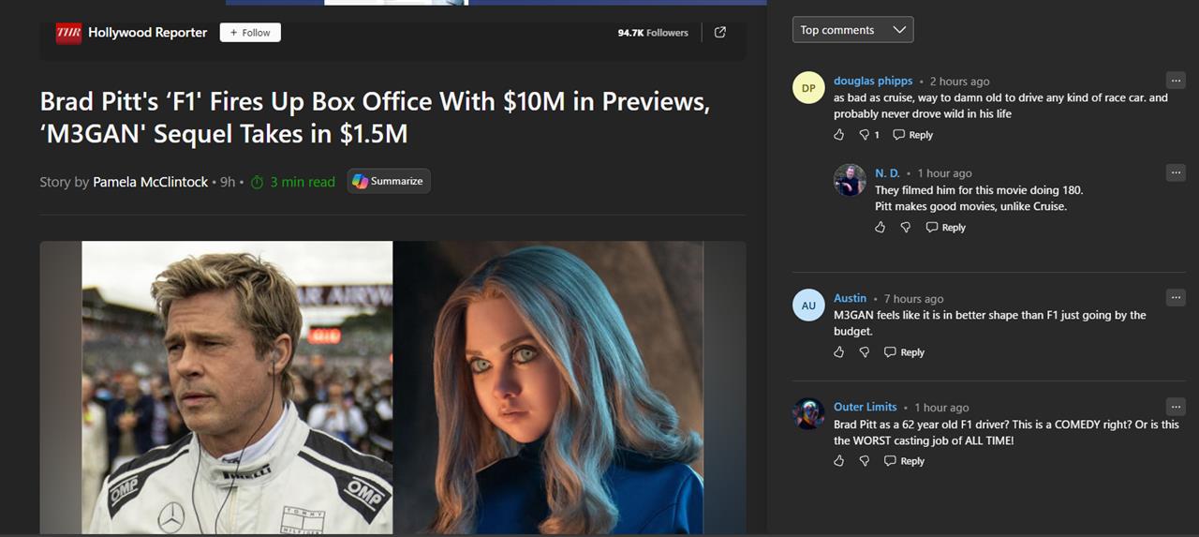Open the Top comments sort dropdown
Screen dimensions: 1199x537
(x=852, y=30)
